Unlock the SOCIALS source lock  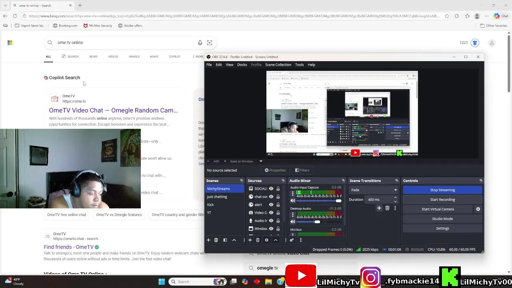278,189
